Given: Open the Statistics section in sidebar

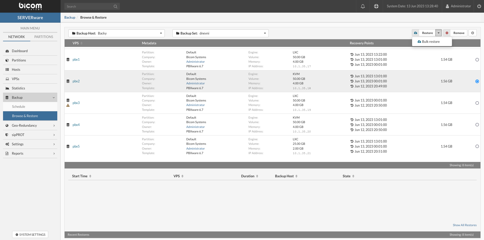Looking at the screenshot, I should [x=18, y=88].
